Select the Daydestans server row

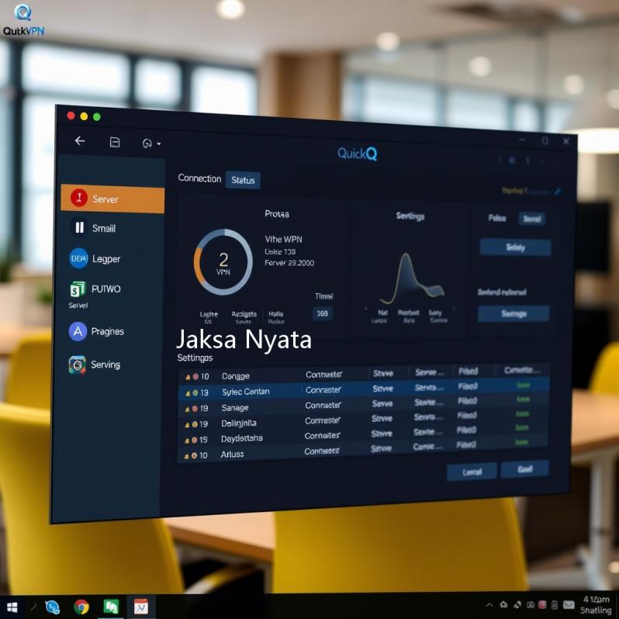click(x=363, y=436)
